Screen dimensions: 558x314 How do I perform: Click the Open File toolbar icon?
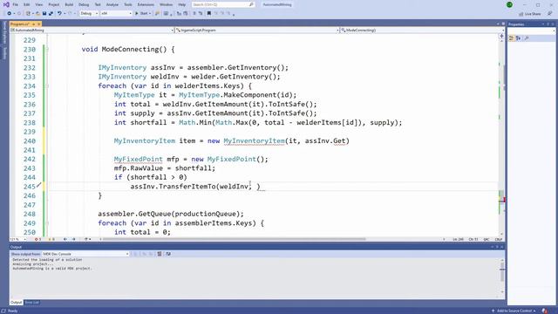37,14
